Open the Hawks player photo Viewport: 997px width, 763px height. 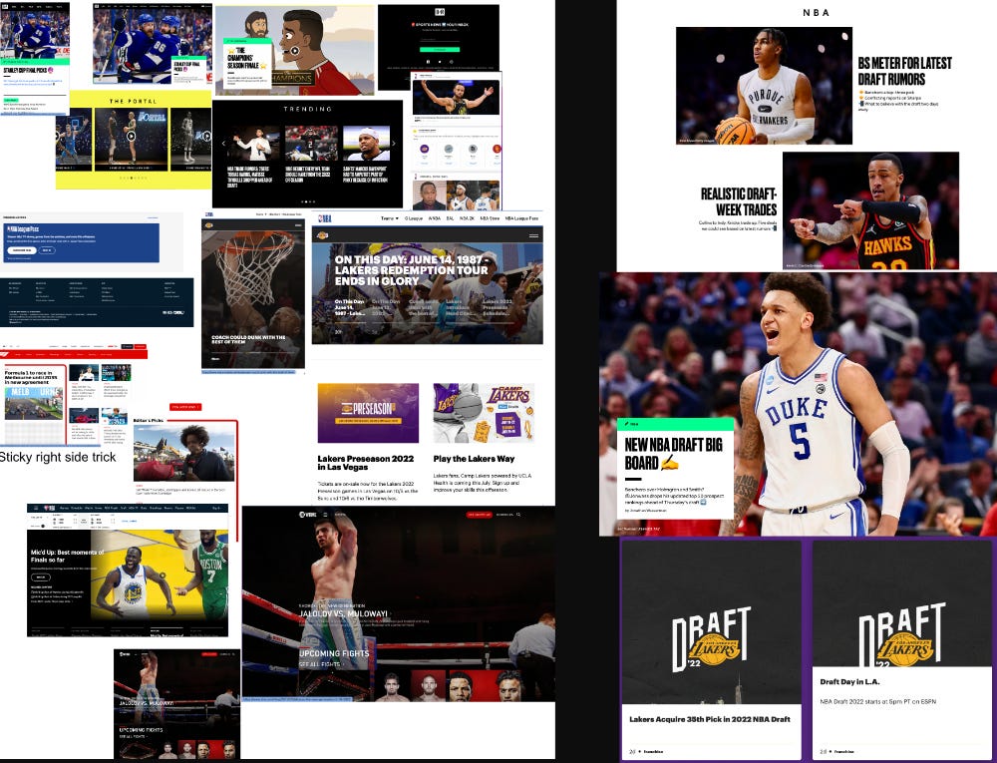point(870,210)
